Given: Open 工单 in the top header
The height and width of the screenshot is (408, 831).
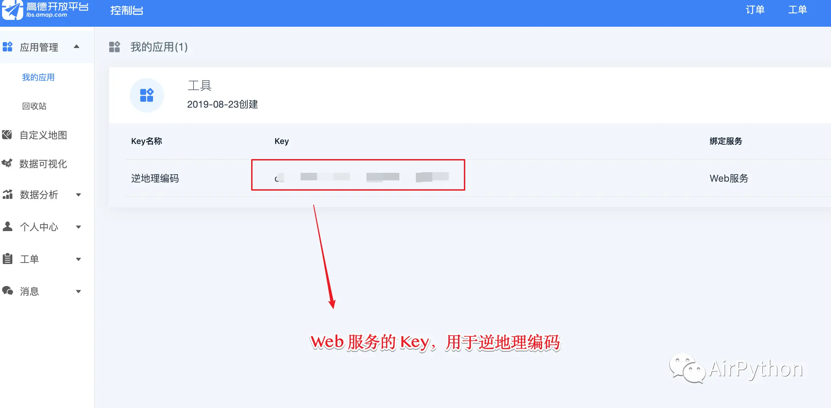Looking at the screenshot, I should coord(798,10).
